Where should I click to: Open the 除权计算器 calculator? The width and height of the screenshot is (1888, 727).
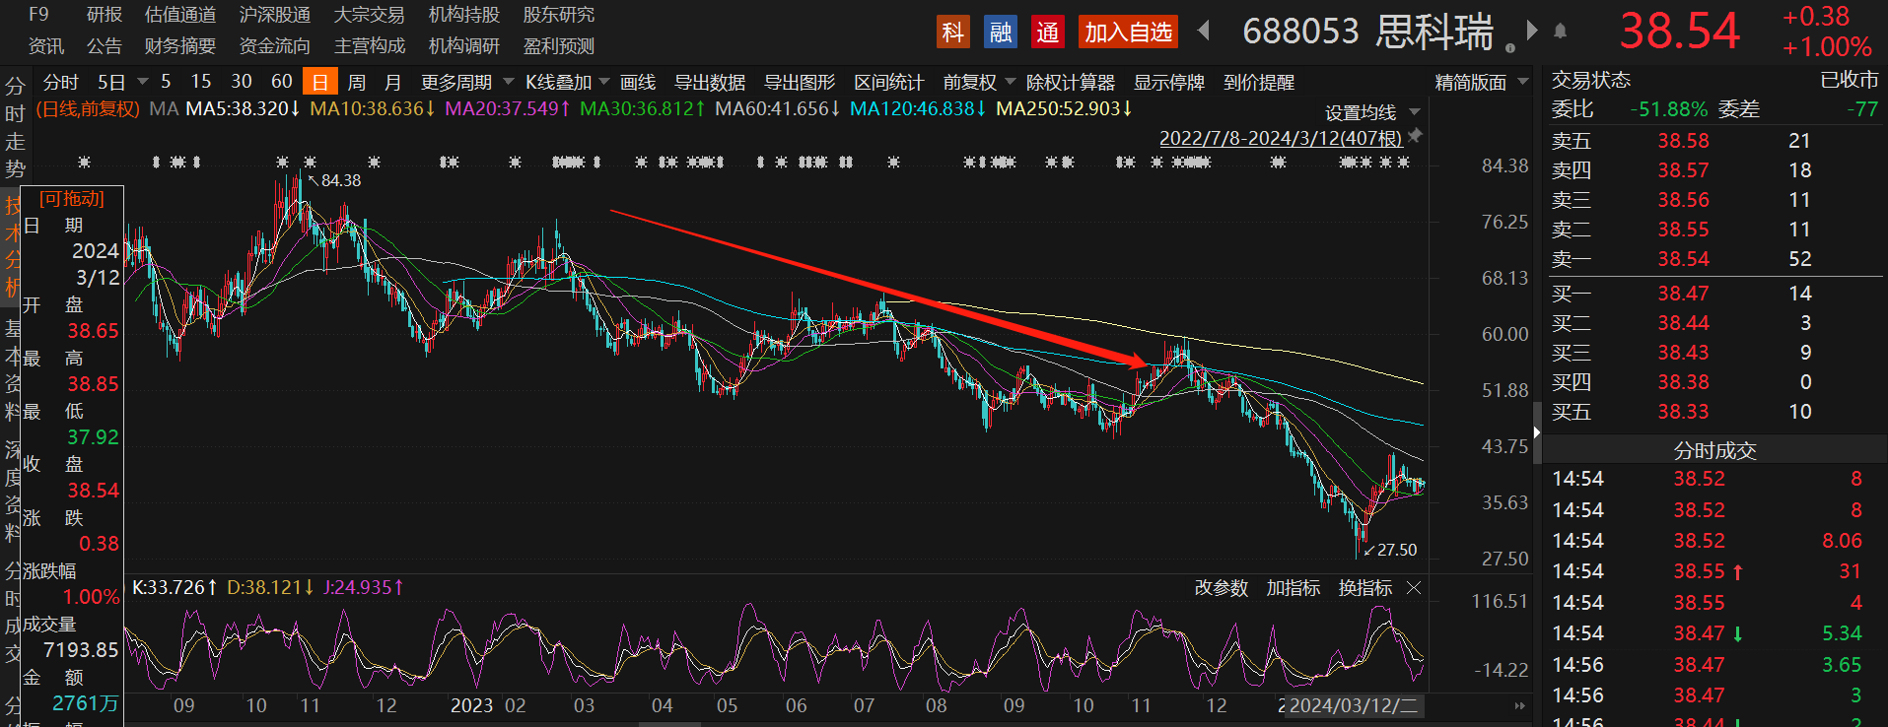coord(1071,83)
